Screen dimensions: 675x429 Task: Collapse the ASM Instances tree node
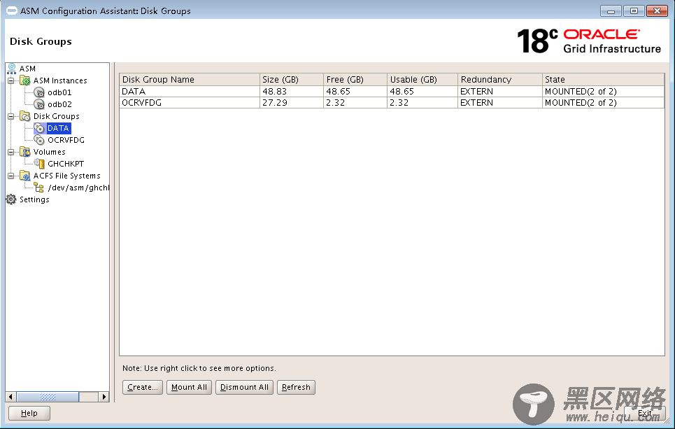click(x=10, y=80)
